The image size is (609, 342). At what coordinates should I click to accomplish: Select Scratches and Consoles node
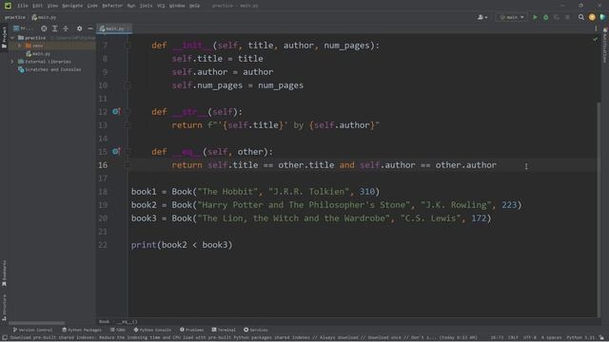pos(49,69)
